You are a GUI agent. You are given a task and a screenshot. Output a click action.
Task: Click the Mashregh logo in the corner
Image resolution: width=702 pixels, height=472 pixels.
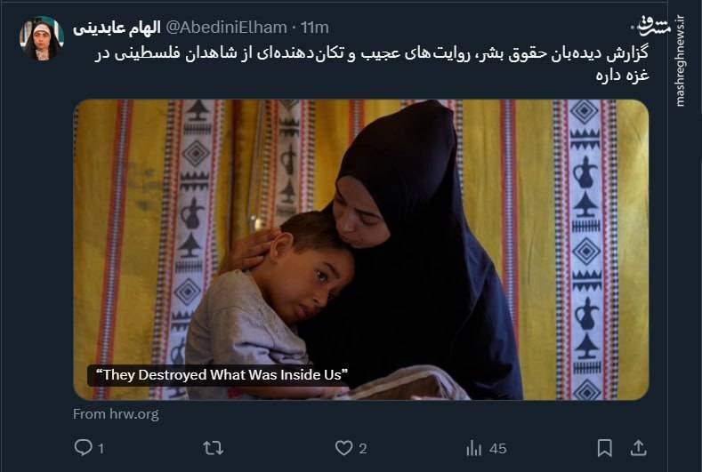[x=655, y=26]
